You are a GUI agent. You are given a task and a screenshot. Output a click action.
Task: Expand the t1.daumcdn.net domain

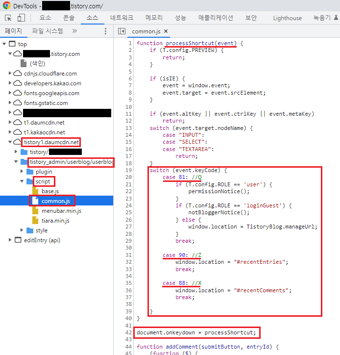10,122
